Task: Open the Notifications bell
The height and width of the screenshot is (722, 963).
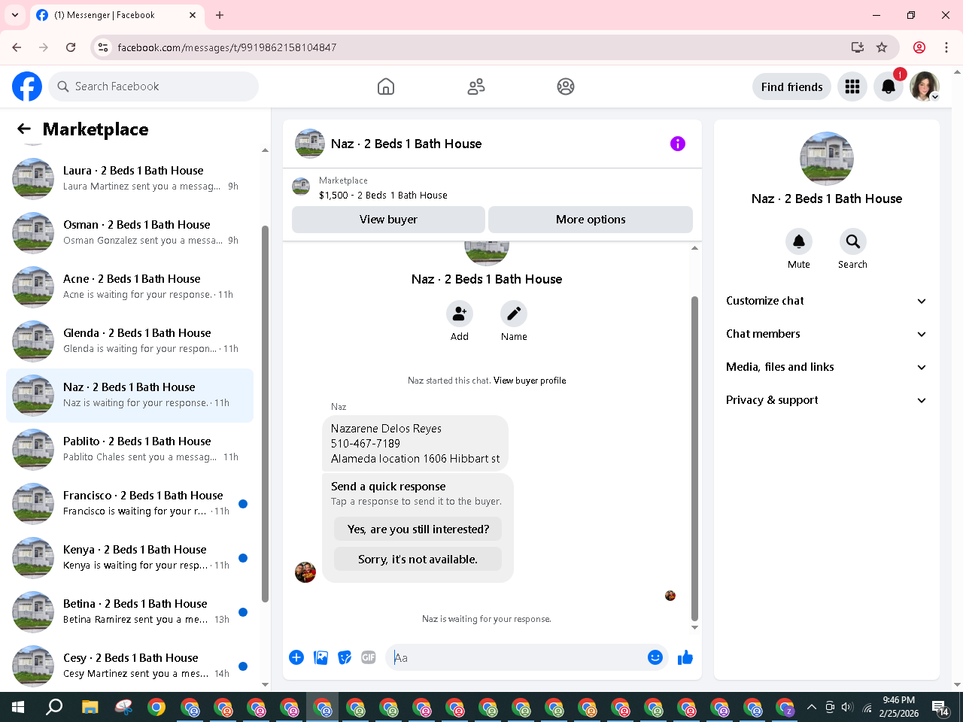Action: tap(889, 86)
